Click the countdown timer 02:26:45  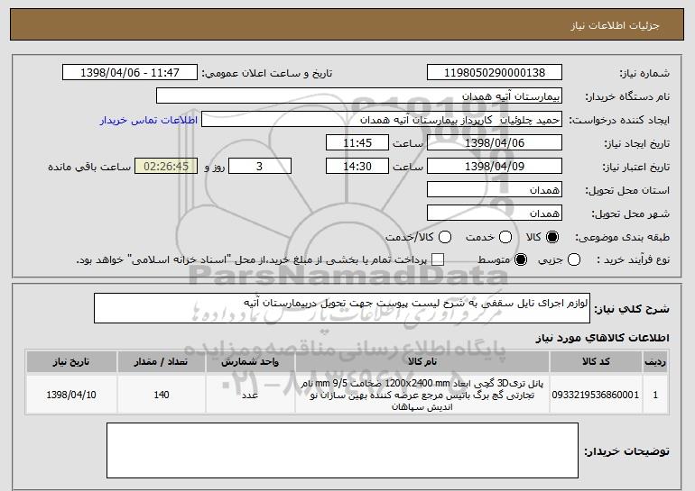click(166, 167)
